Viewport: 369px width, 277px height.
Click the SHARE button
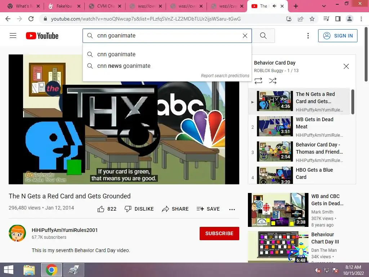[175, 209]
